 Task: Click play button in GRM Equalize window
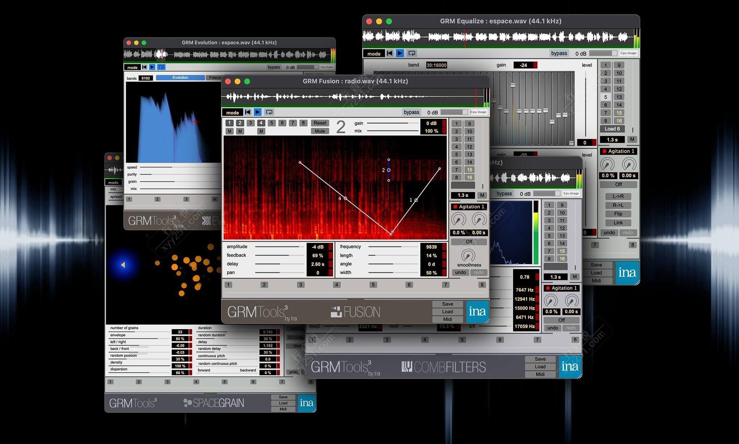click(400, 53)
